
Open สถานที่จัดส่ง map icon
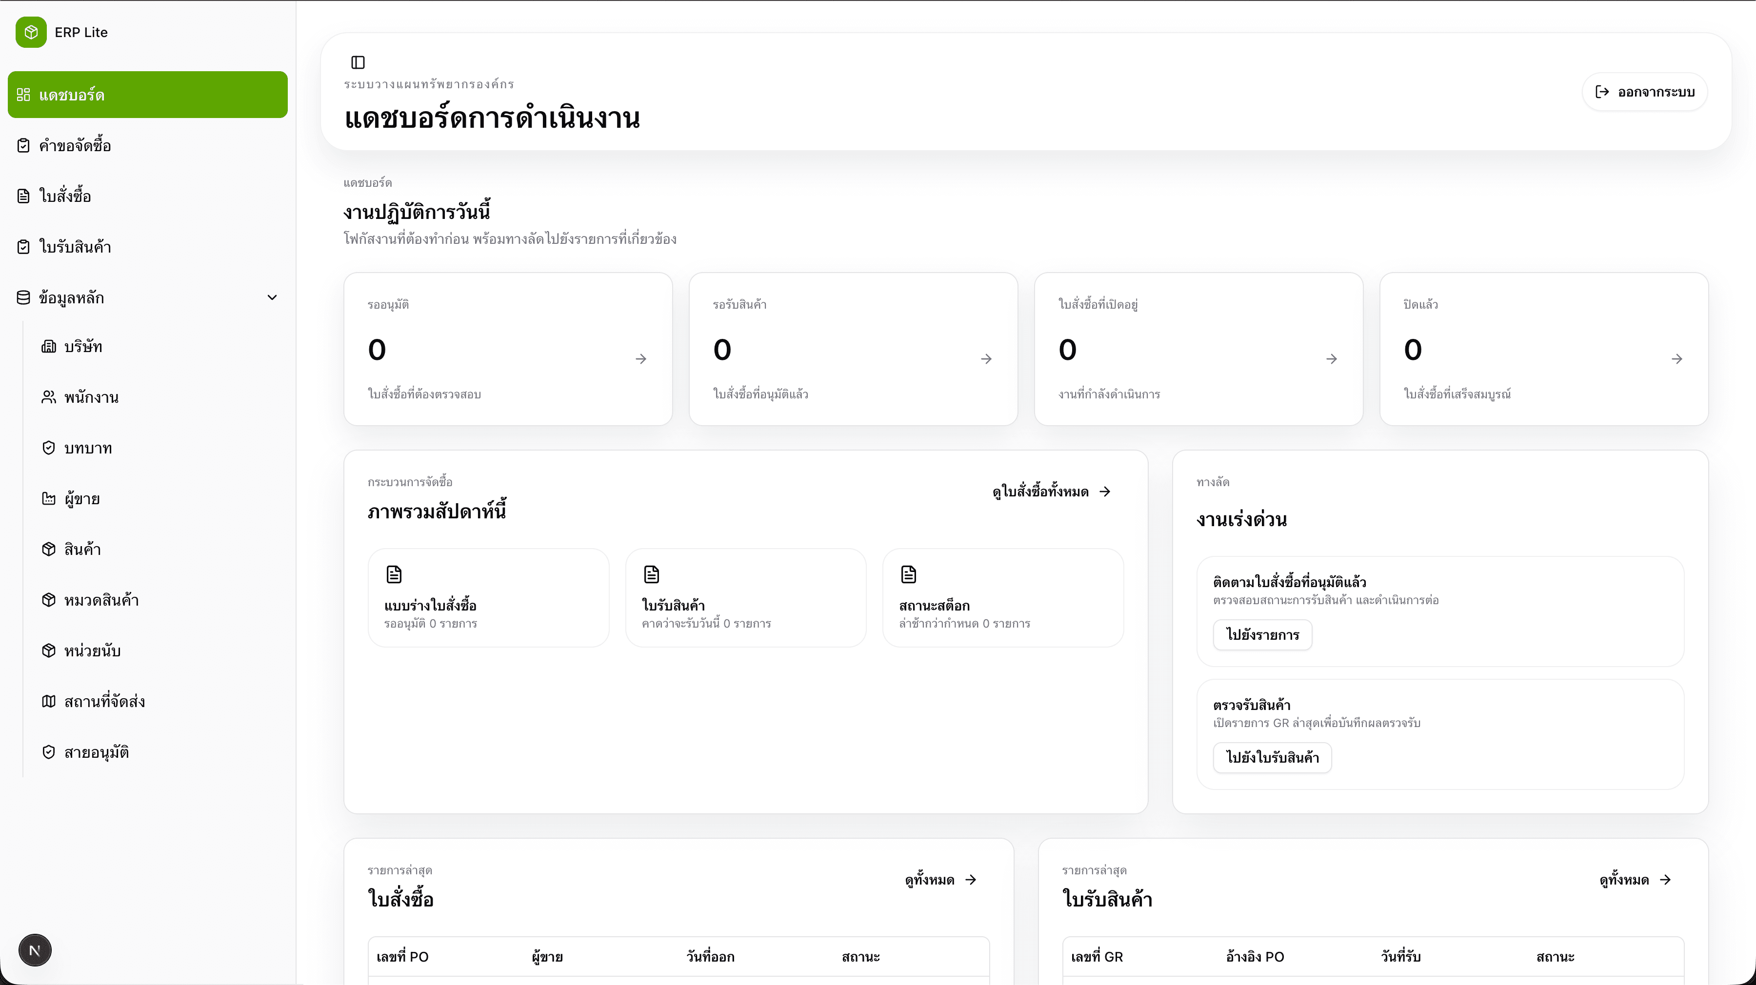(48, 701)
